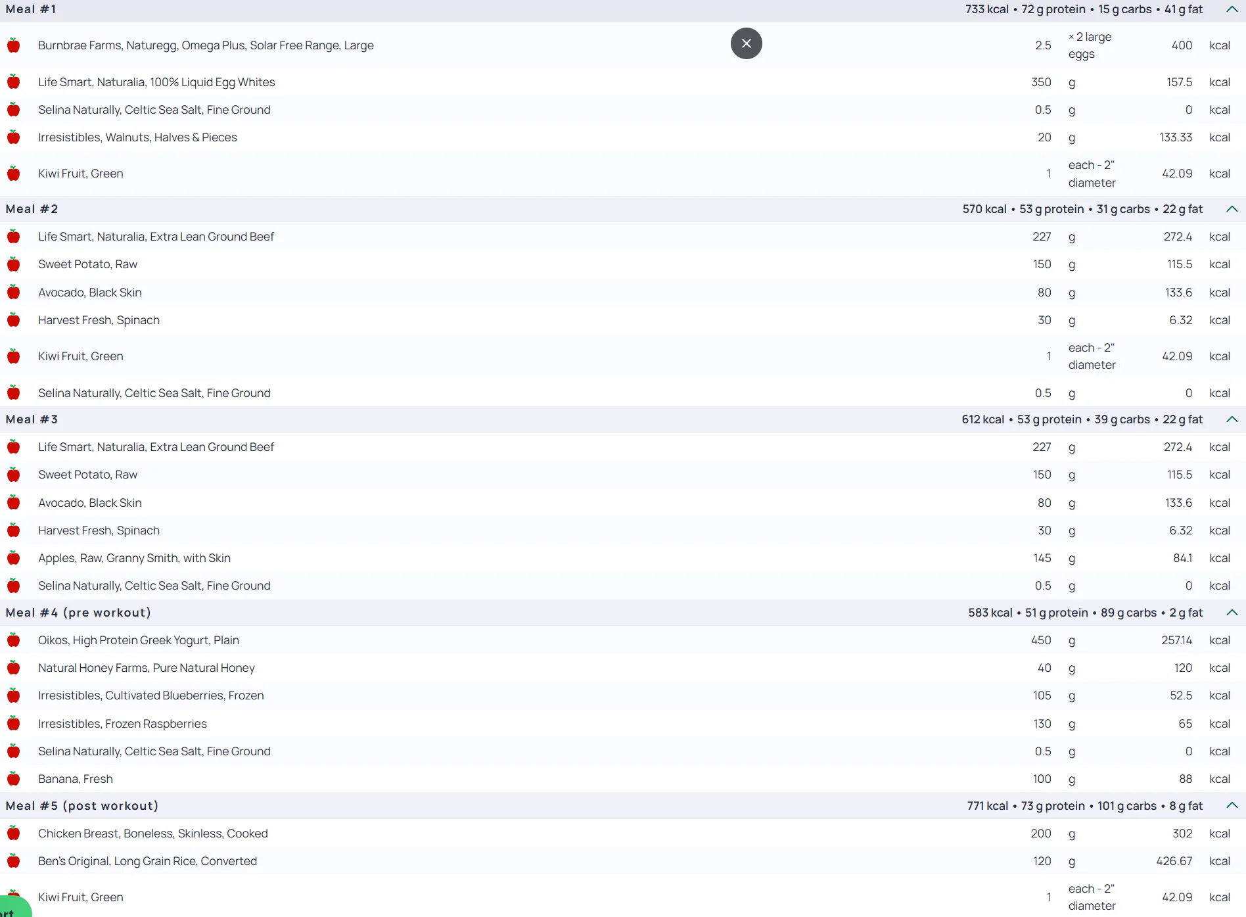The height and width of the screenshot is (917, 1246).
Task: Click the 133.33 kcal value for Walnuts
Action: (1176, 137)
